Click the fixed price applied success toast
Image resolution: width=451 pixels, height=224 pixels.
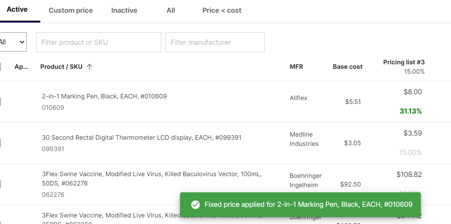pyautogui.click(x=300, y=204)
